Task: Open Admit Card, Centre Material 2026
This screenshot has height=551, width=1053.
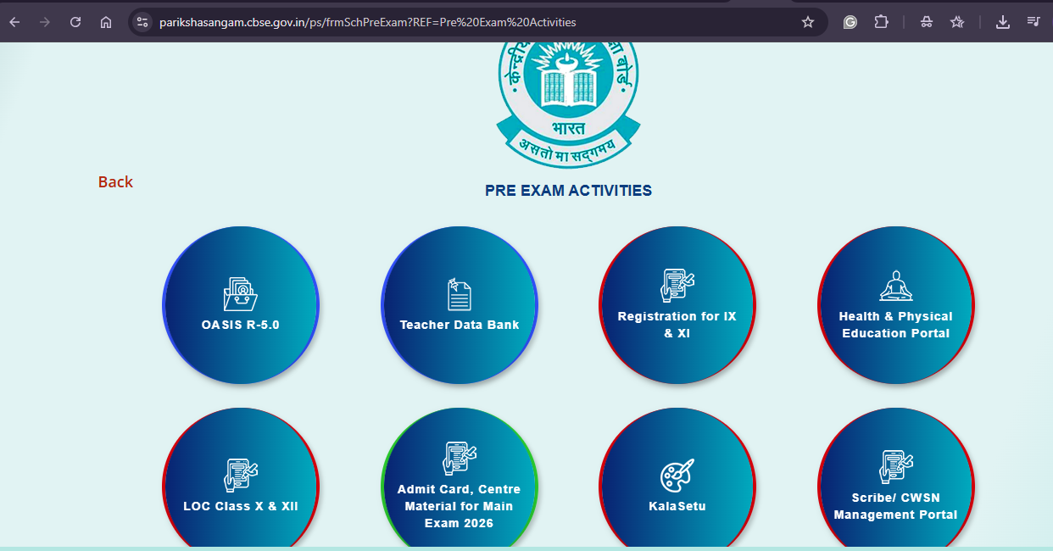Action: point(459,487)
